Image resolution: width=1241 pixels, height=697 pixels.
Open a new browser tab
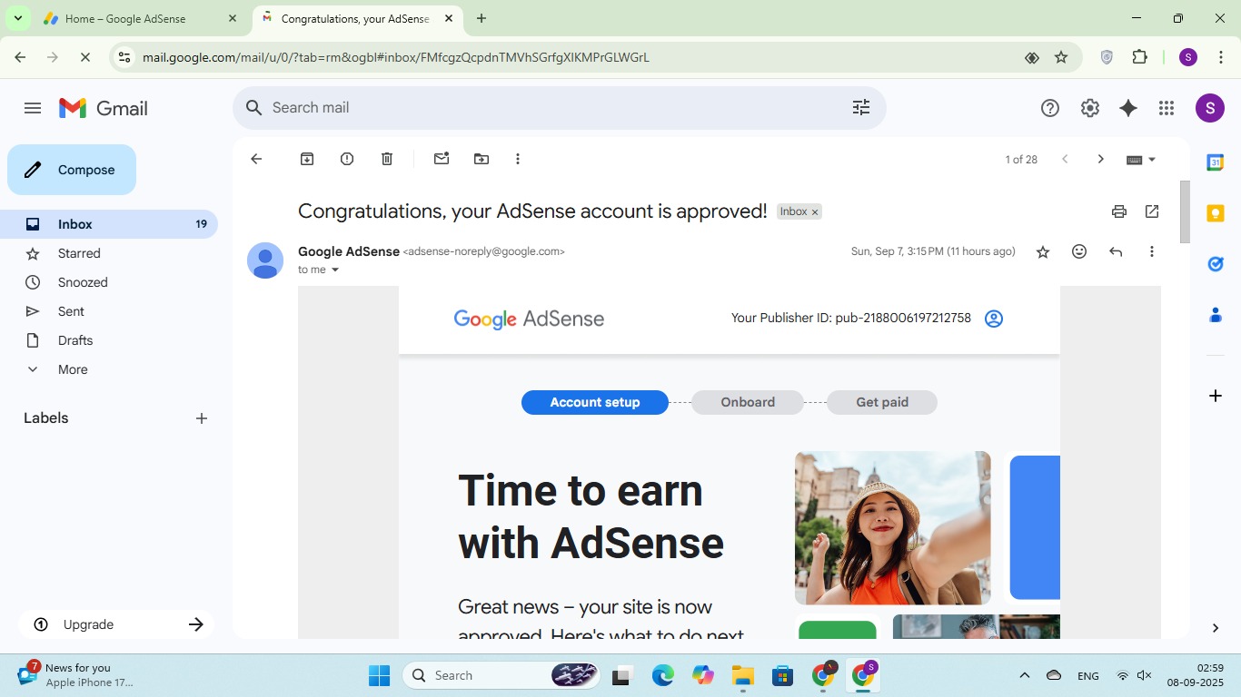click(482, 18)
